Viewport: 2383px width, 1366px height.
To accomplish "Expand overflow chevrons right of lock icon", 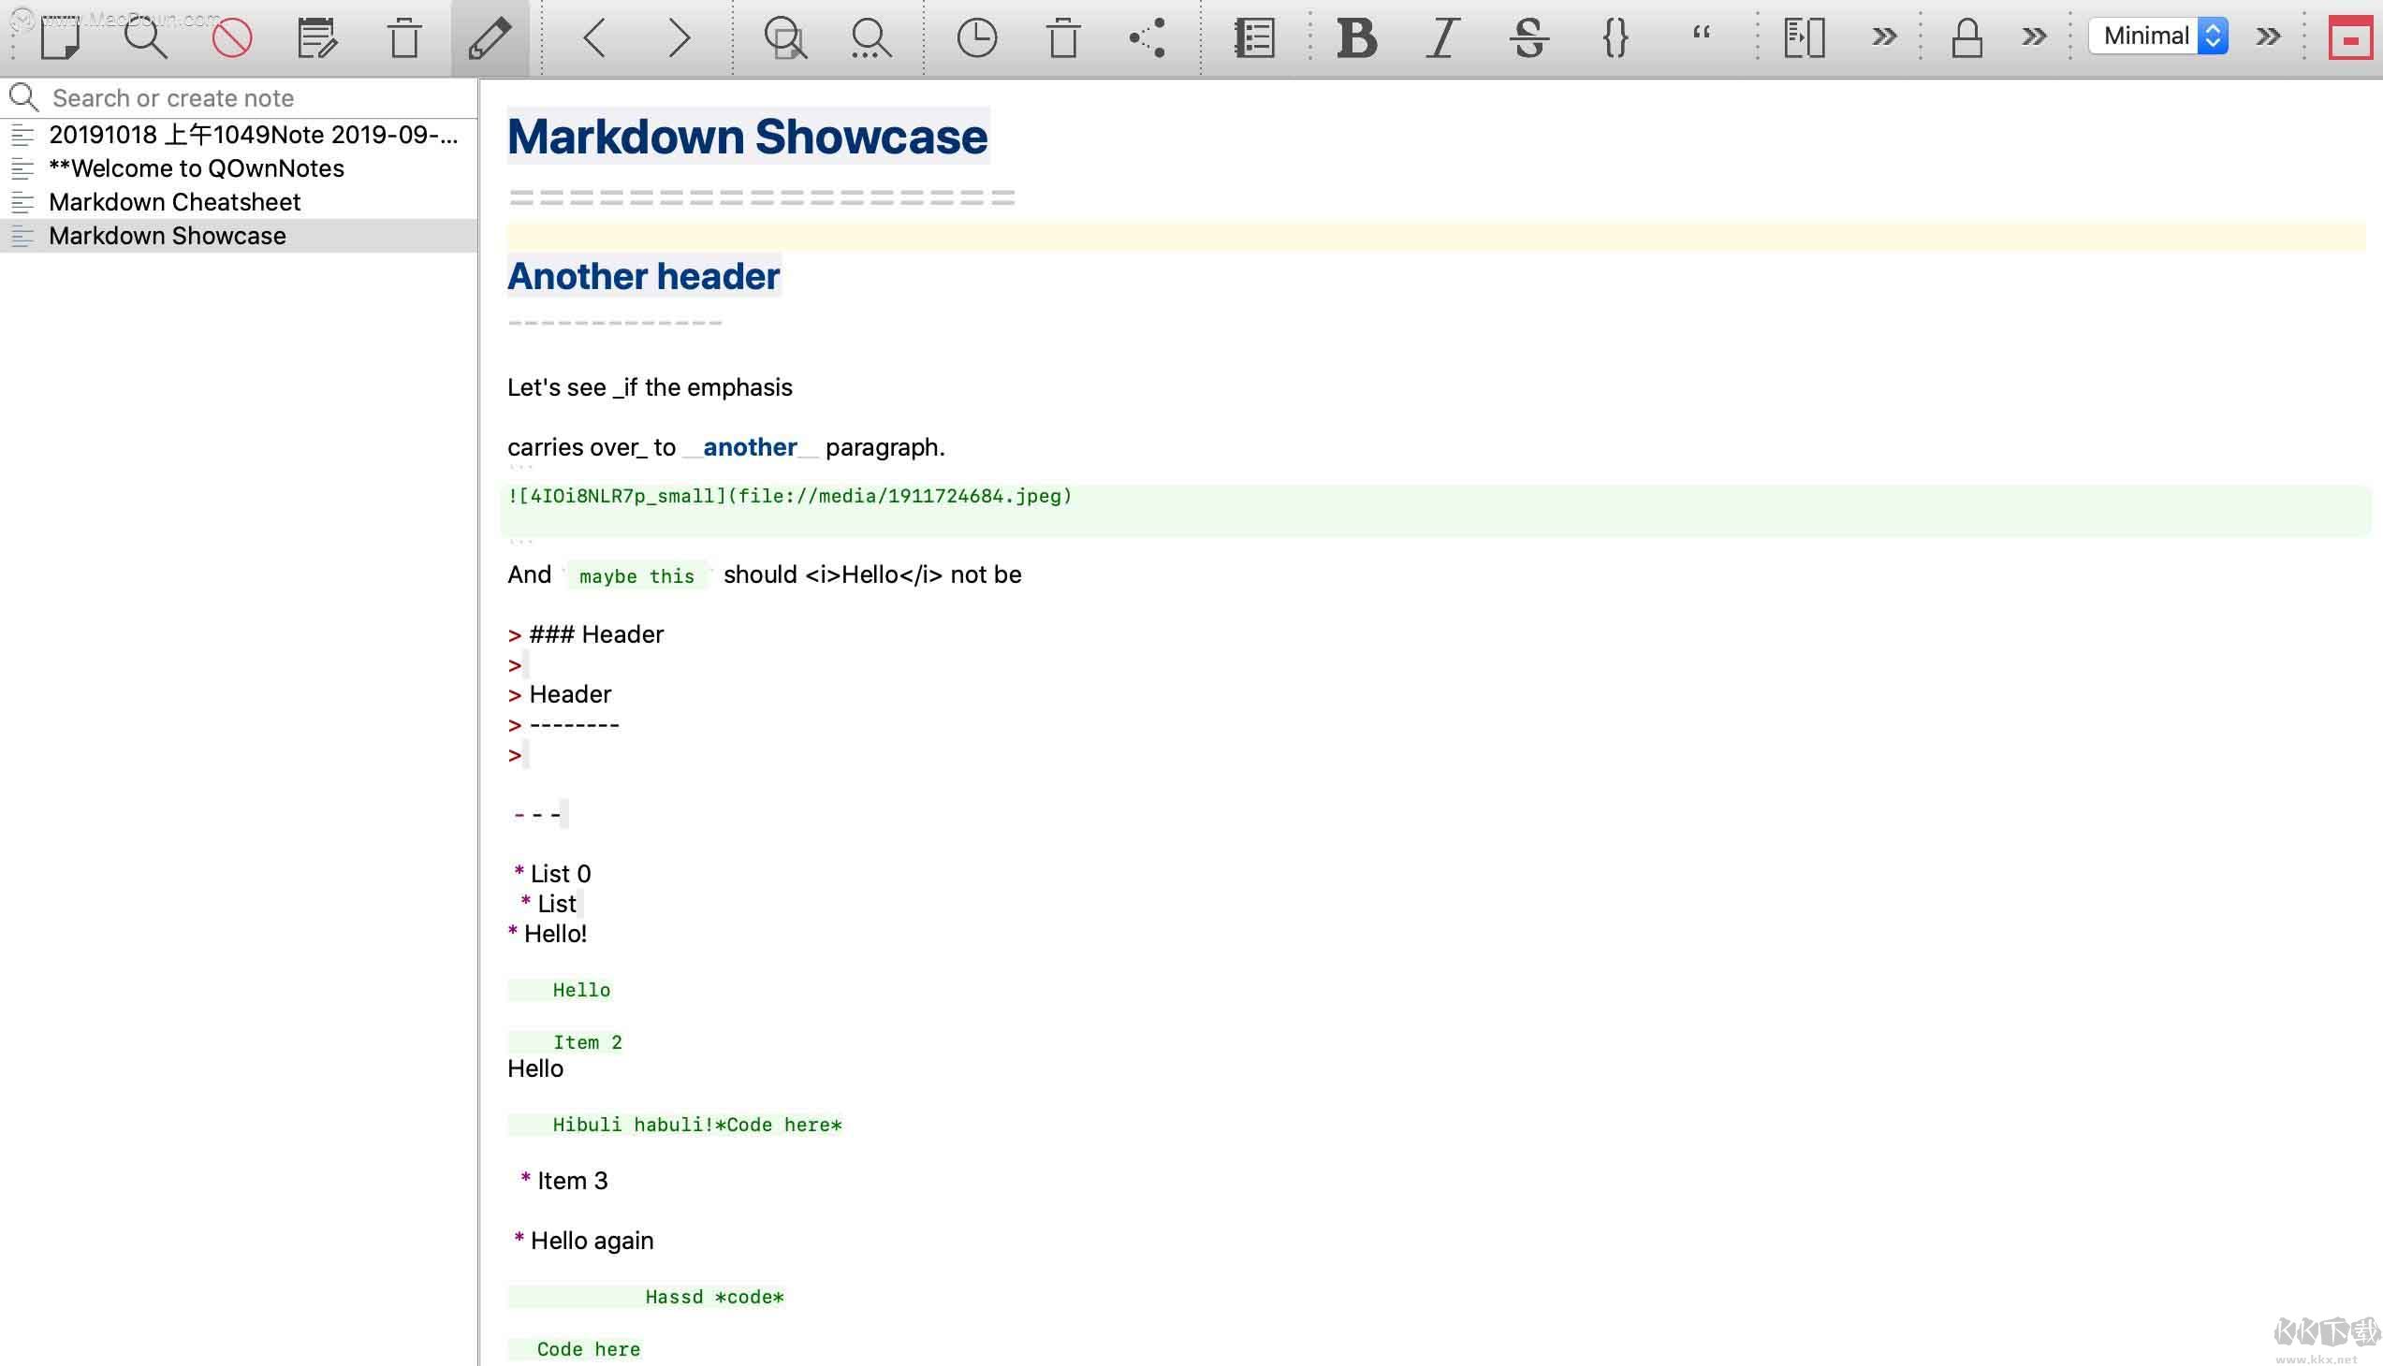I will 2034,37.
